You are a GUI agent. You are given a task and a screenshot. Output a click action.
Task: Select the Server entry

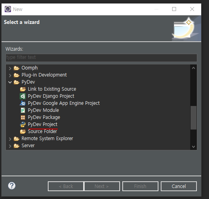tap(28, 146)
